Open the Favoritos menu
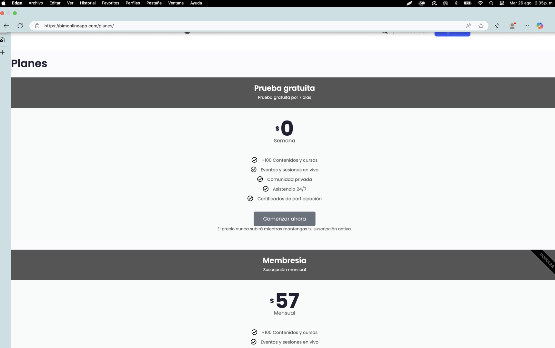555x348 pixels. click(110, 3)
